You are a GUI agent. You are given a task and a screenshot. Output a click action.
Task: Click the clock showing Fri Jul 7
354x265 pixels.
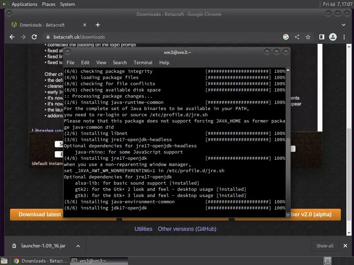pyautogui.click(x=338, y=4)
